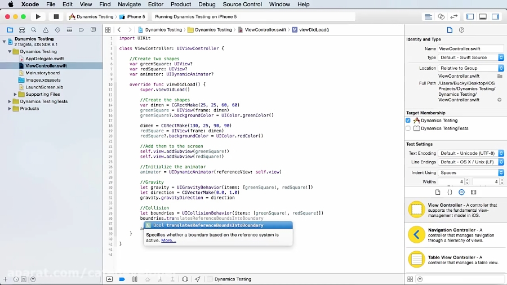
Task: Go forward in editor history
Action: 130,30
